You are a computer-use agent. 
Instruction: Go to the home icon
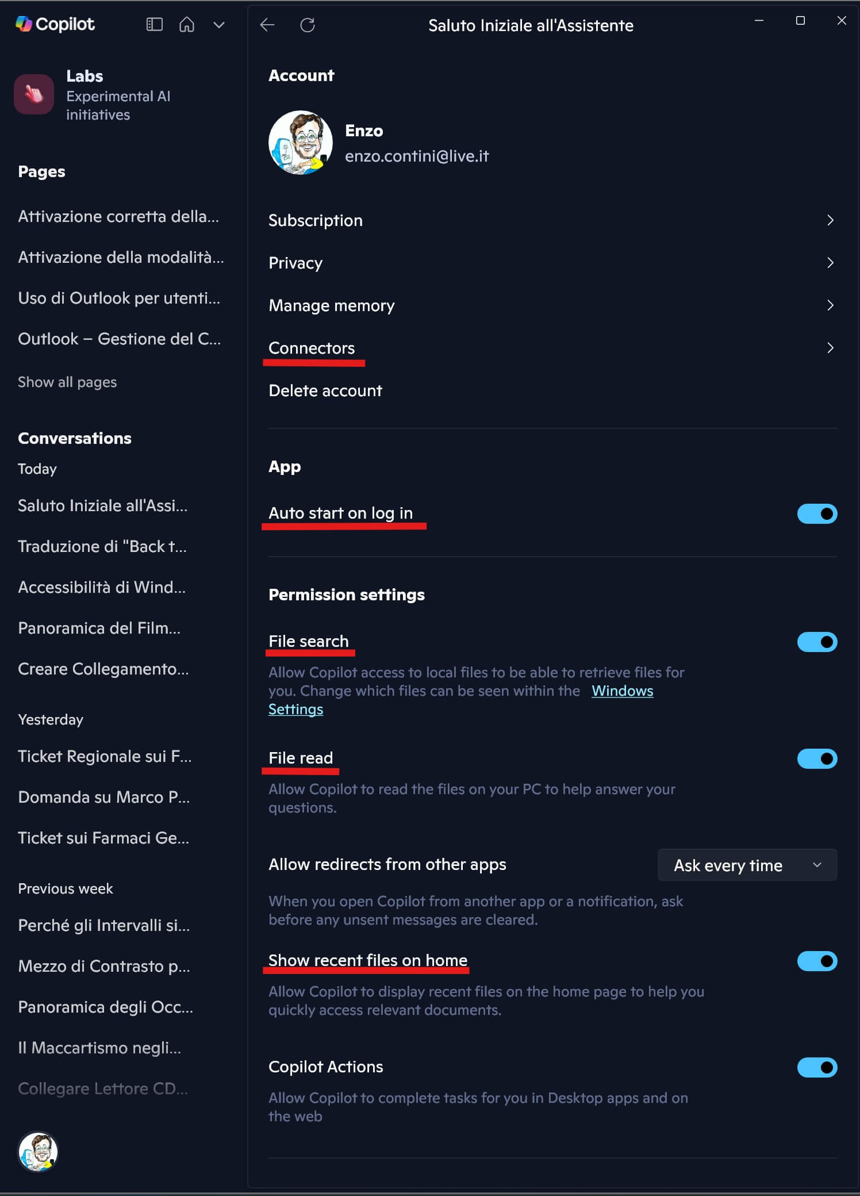(x=187, y=24)
